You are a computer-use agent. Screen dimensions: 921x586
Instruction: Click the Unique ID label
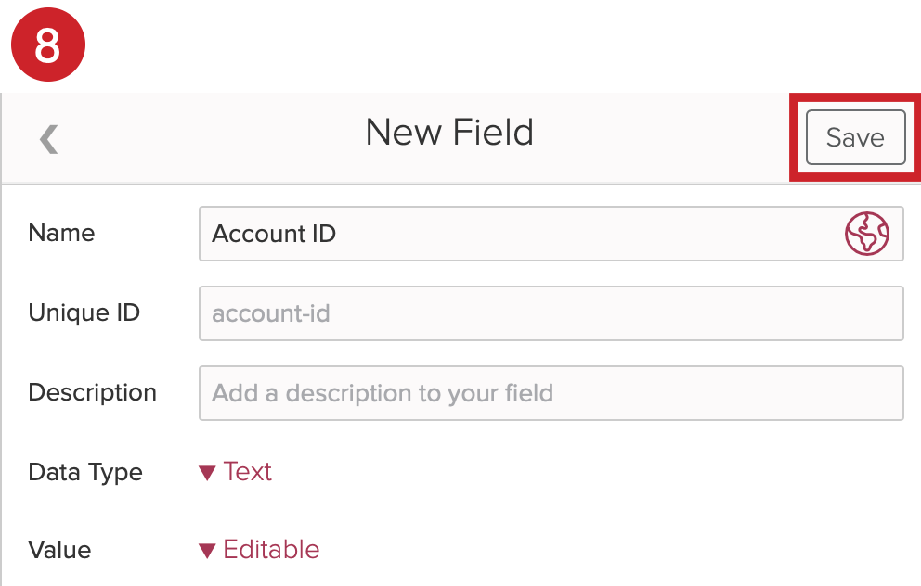click(84, 312)
